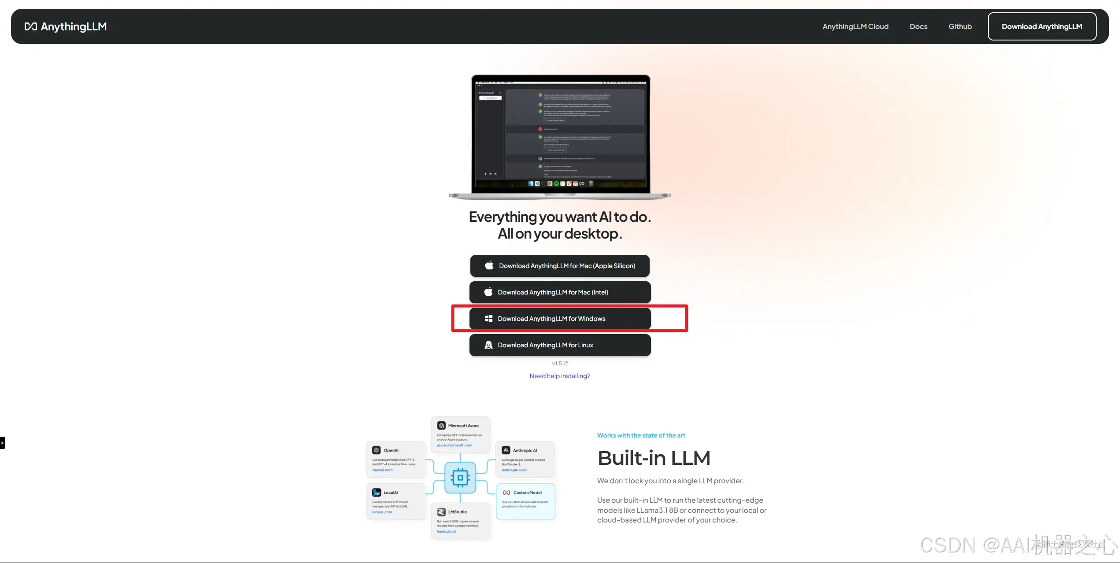
Task: Open the Github navigation link
Action: click(960, 26)
